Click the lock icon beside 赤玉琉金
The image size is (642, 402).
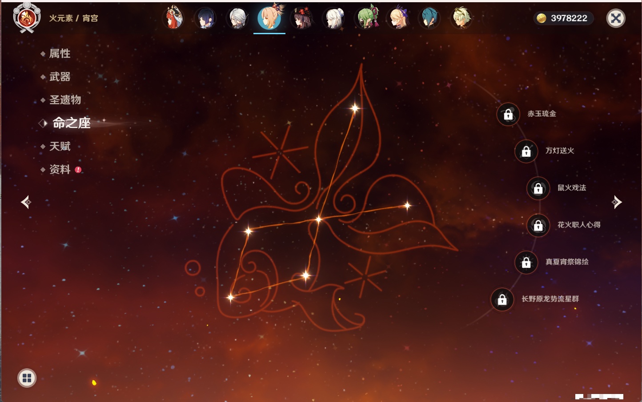(508, 115)
